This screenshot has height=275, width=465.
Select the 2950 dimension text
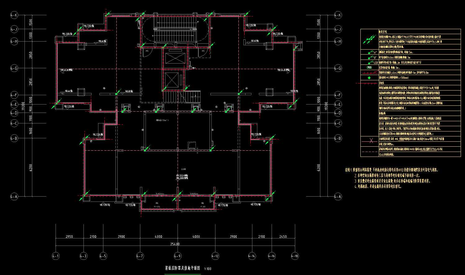point(69,237)
